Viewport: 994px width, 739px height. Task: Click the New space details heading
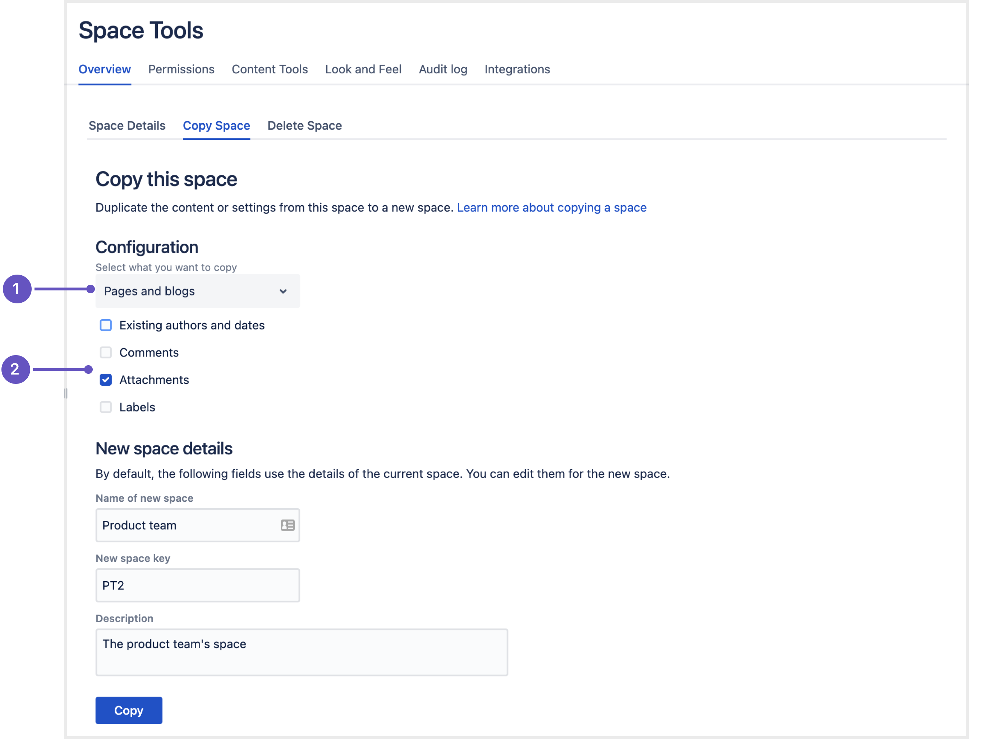(164, 449)
